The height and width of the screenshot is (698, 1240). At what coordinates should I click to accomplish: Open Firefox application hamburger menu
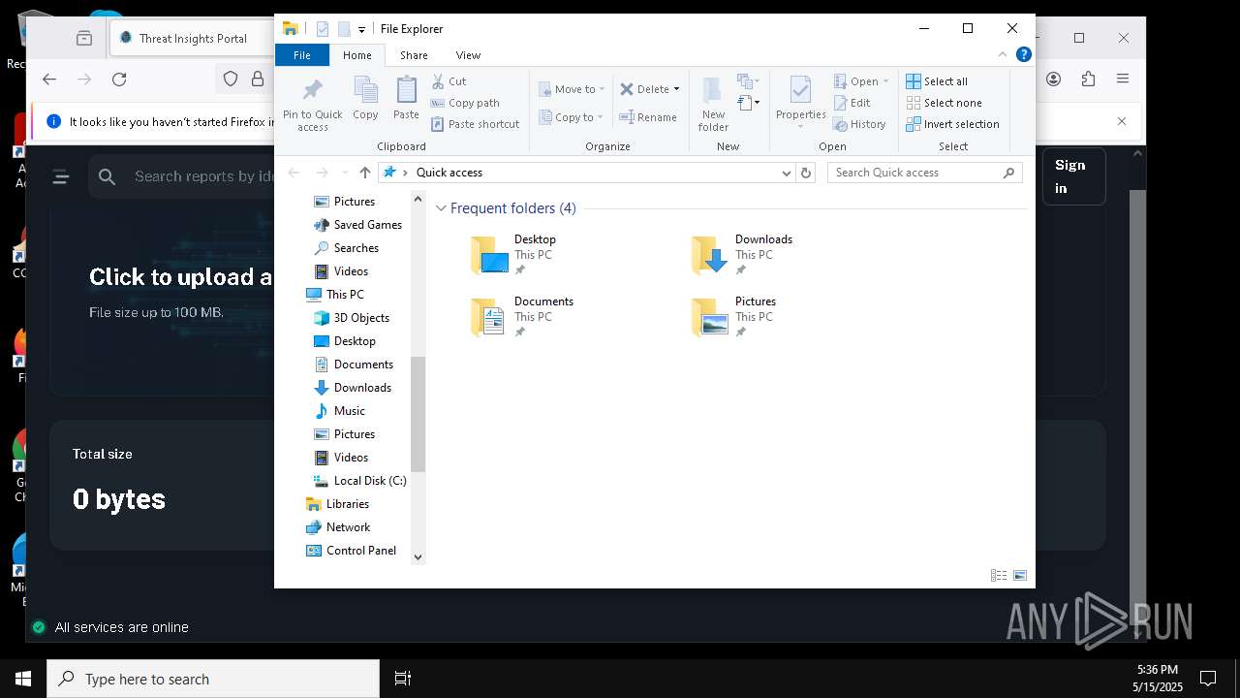click(x=1123, y=79)
